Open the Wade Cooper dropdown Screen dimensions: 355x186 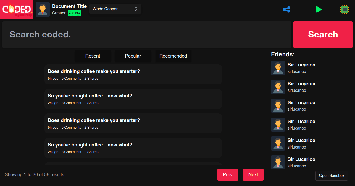(112, 9)
